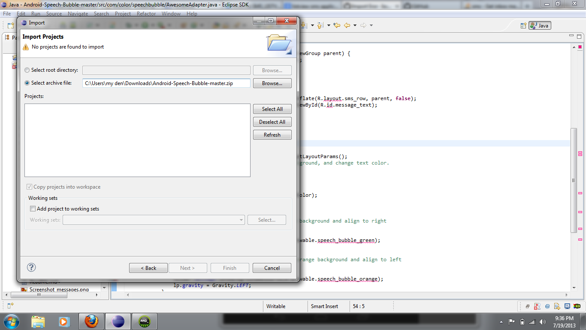Click the help question mark icon

click(31, 267)
